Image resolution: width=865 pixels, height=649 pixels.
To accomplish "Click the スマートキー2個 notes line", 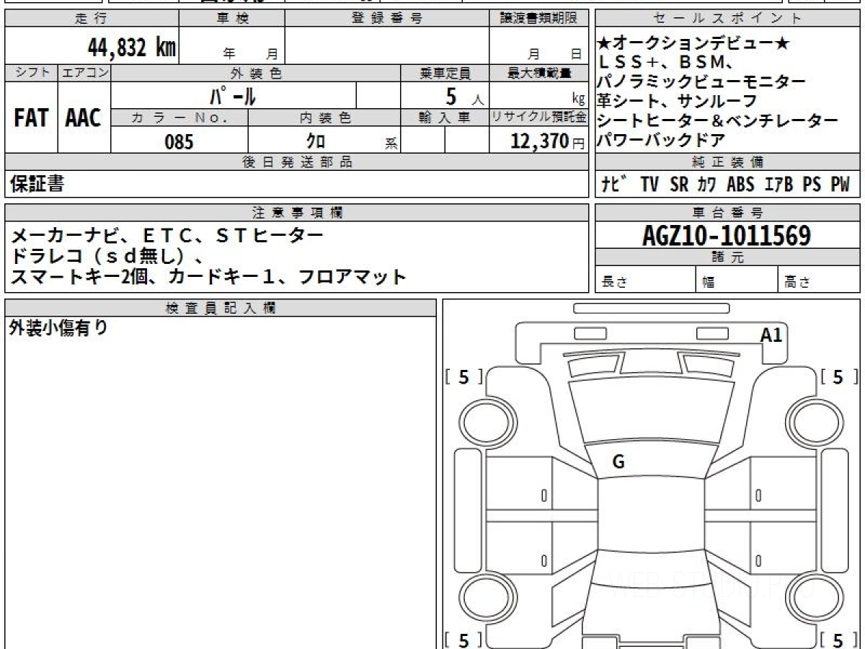I will tap(209, 276).
